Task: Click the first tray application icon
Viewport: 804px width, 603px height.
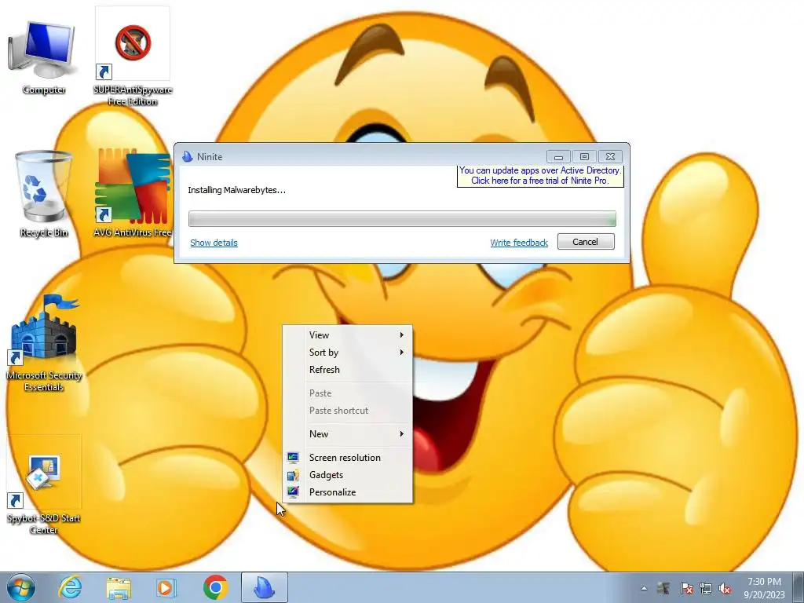Action: click(x=663, y=589)
